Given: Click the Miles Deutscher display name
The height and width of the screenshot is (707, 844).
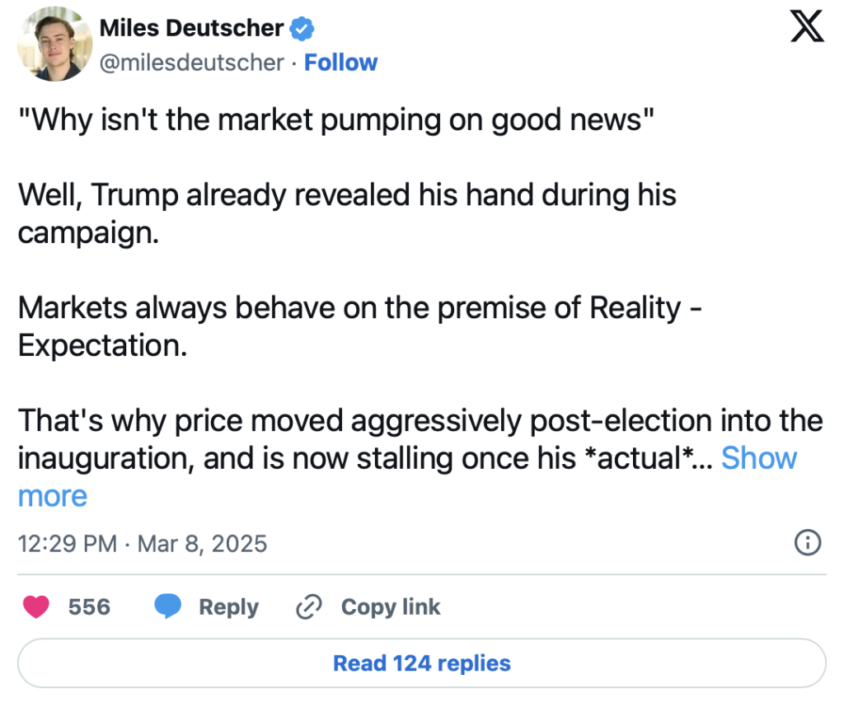Looking at the screenshot, I should point(191,28).
